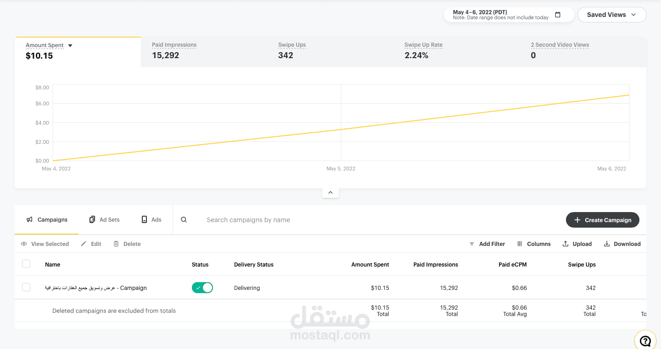Click the filter icon beside Add Filter
The image size is (661, 349).
[472, 244]
